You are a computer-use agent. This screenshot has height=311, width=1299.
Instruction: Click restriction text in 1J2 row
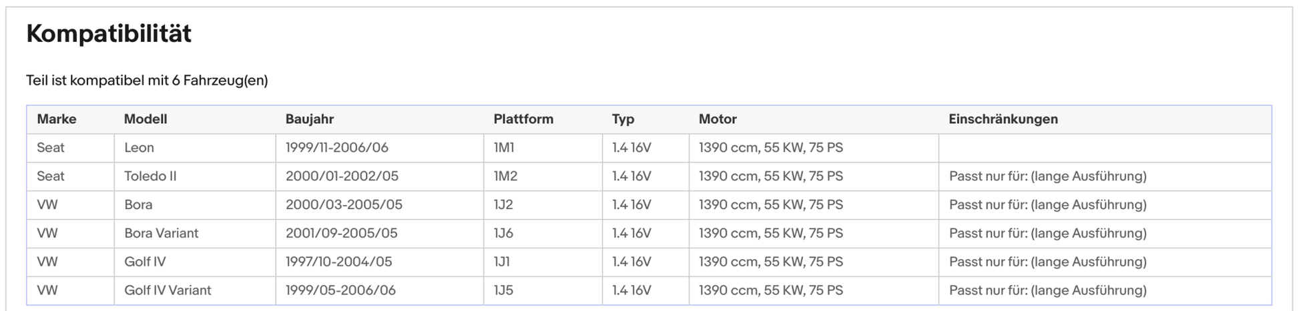coord(1048,205)
